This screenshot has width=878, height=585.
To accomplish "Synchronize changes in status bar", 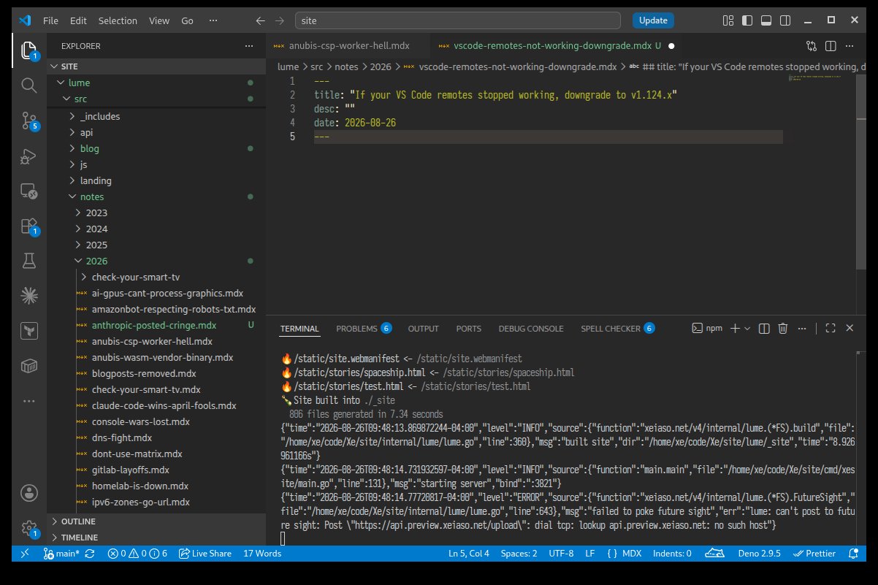I will click(90, 554).
